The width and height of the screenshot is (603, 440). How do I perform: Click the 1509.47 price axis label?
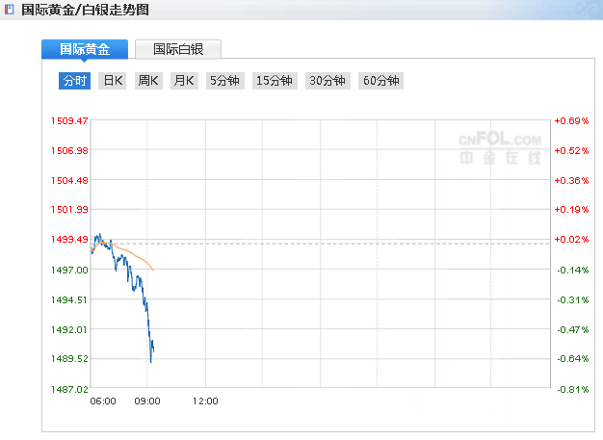click(x=68, y=120)
